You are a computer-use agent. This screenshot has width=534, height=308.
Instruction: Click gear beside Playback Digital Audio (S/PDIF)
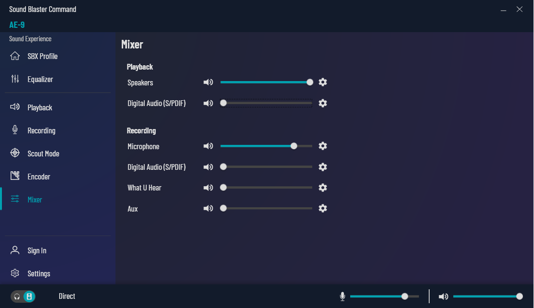click(323, 103)
